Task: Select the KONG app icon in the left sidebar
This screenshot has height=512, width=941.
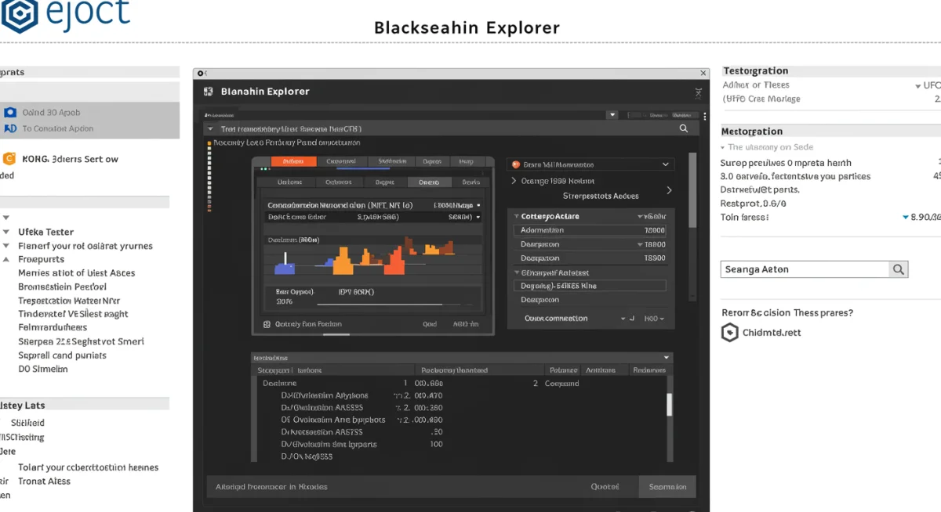Action: click(x=10, y=158)
